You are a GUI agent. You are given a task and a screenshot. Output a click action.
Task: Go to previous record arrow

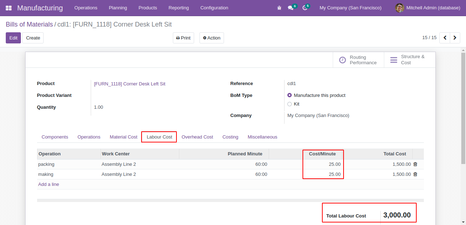445,38
